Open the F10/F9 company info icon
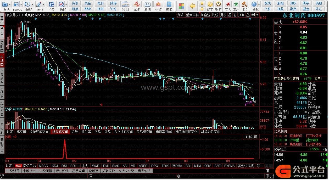Image resolution: width=329 pixels, height=180 pixels. coord(16,4)
